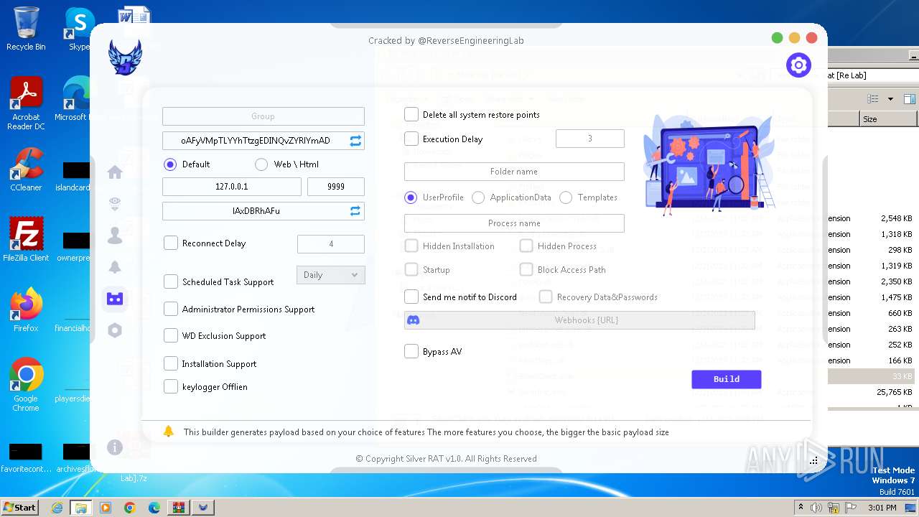This screenshot has width=919, height=517.
Task: Tick Scheduled Task Support
Action: pyautogui.click(x=171, y=282)
